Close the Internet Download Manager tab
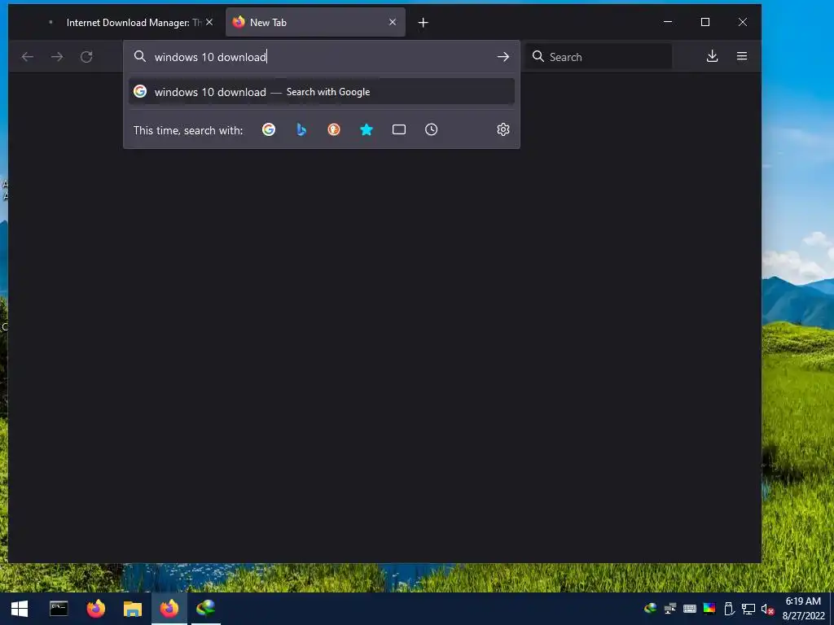Viewport: 834px width, 625px height. 209,22
